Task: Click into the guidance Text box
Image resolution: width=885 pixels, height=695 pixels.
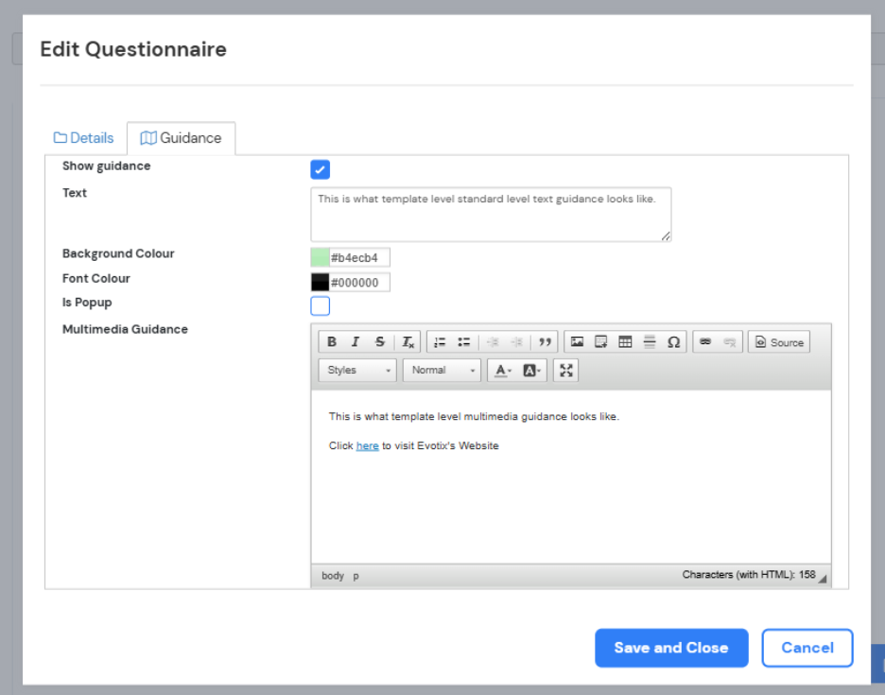Action: click(x=491, y=215)
